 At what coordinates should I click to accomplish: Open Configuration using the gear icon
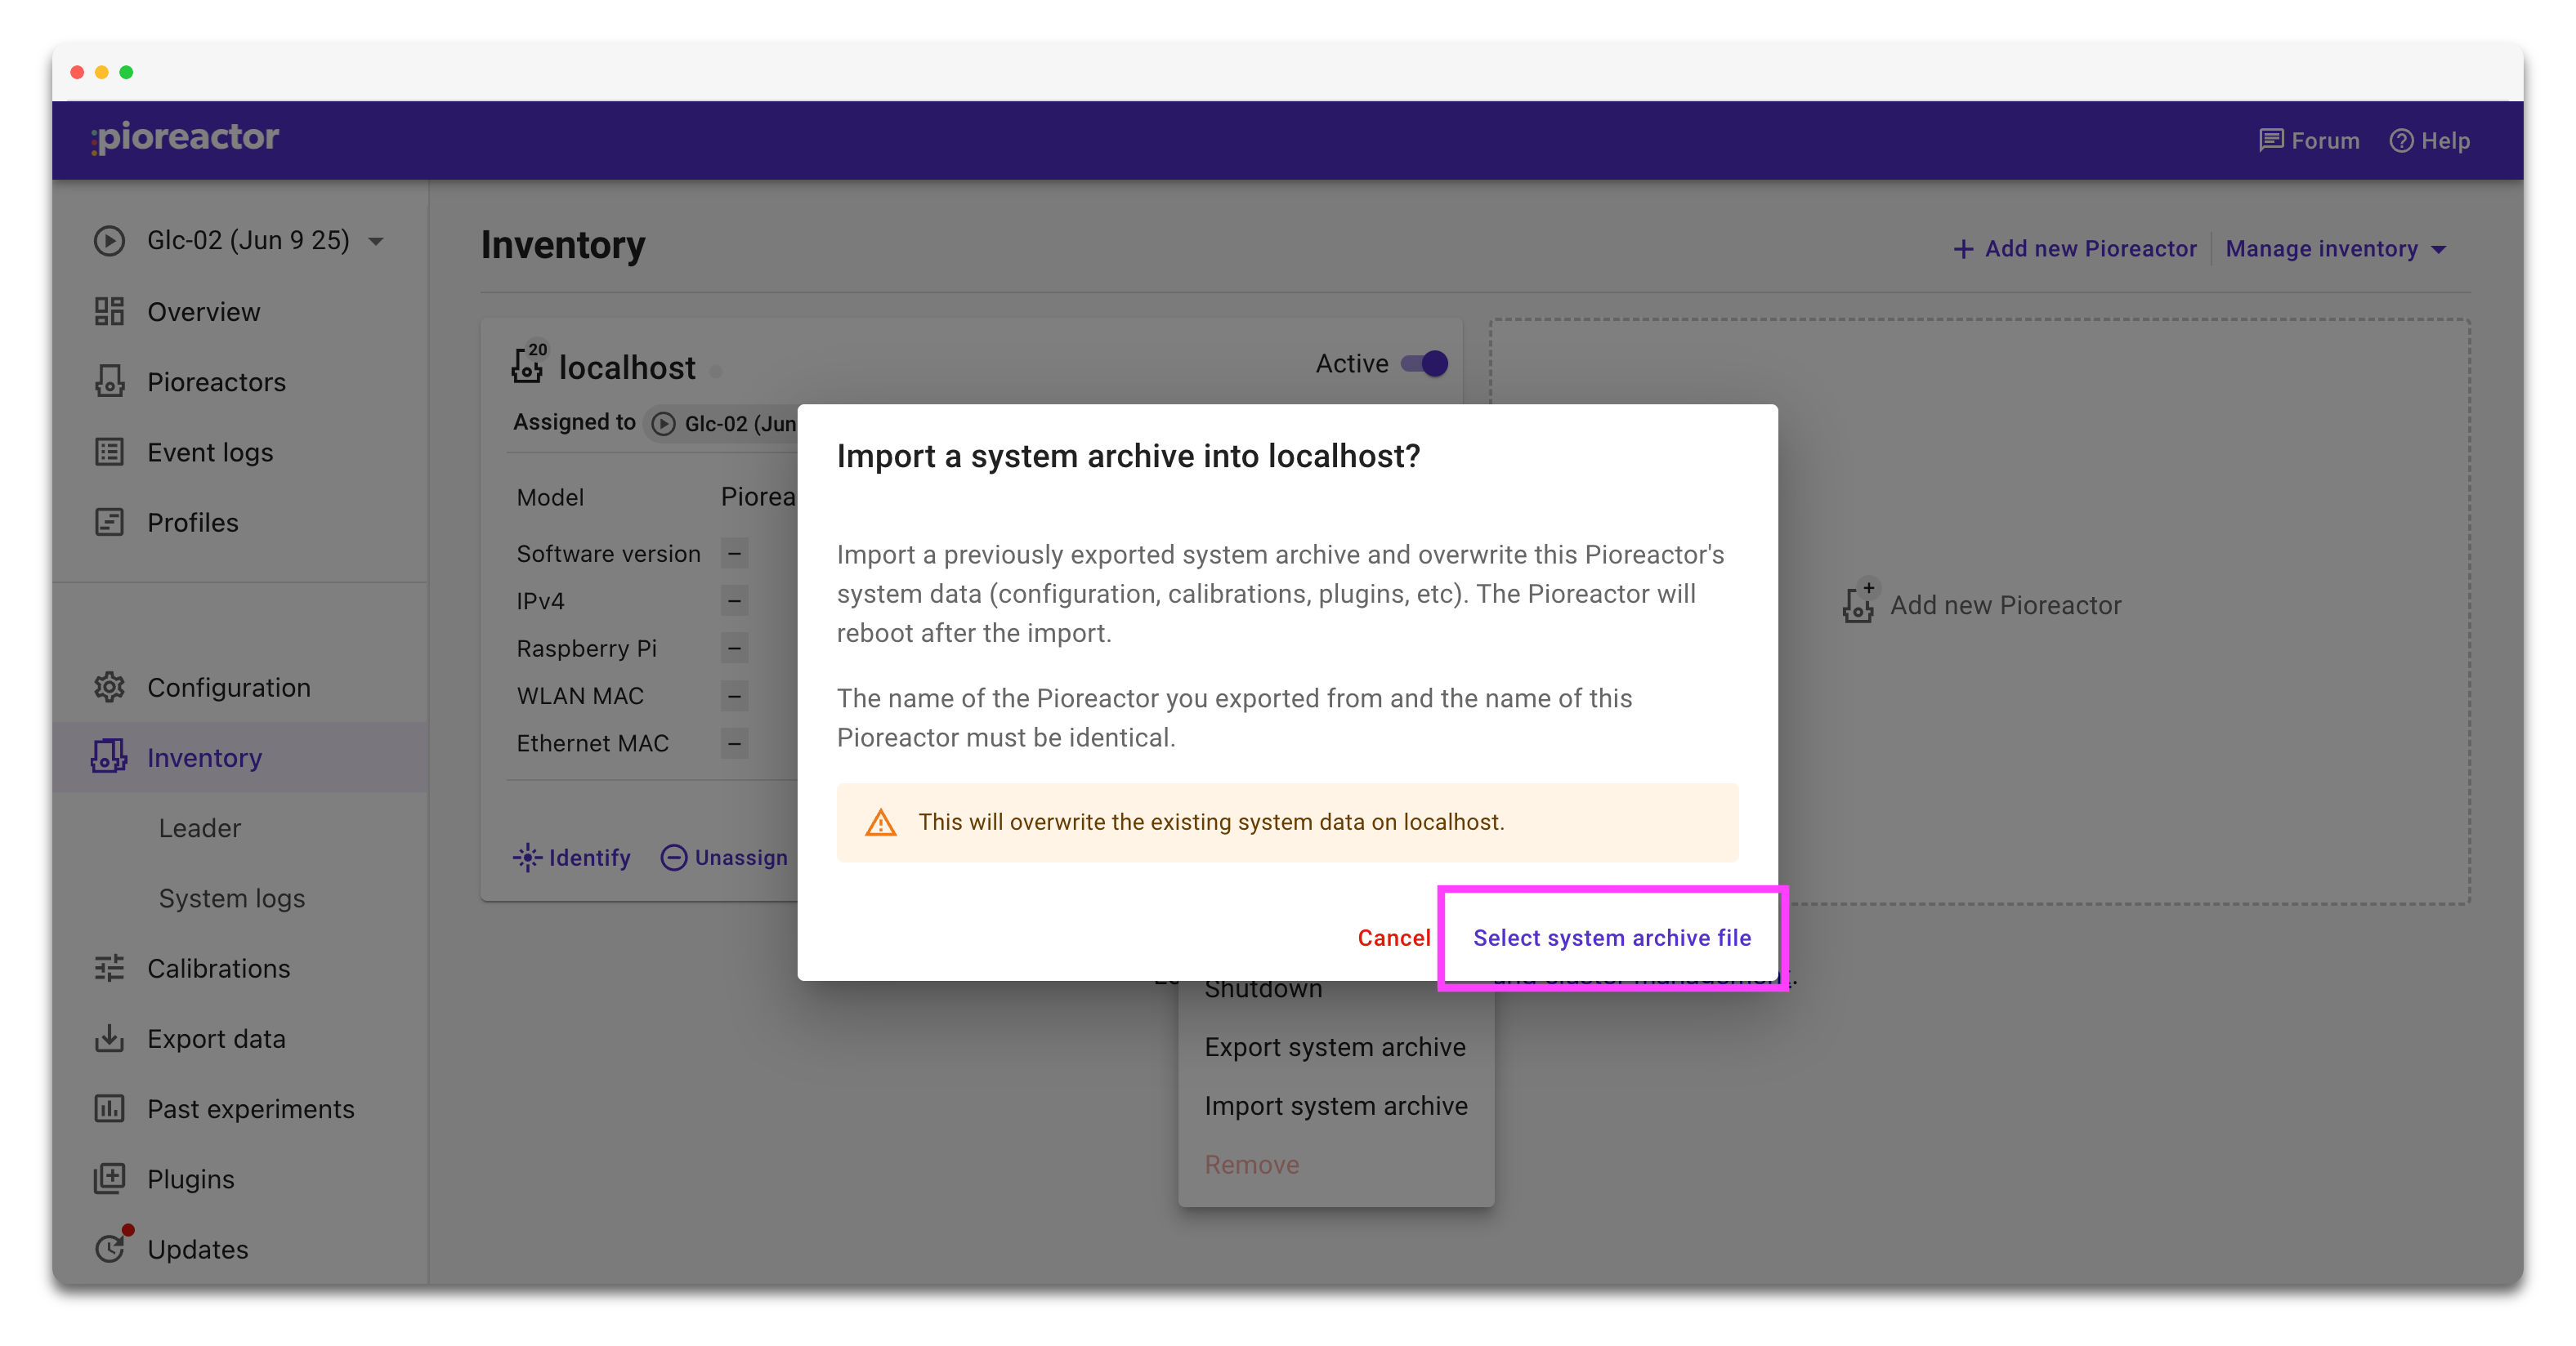[x=110, y=688]
